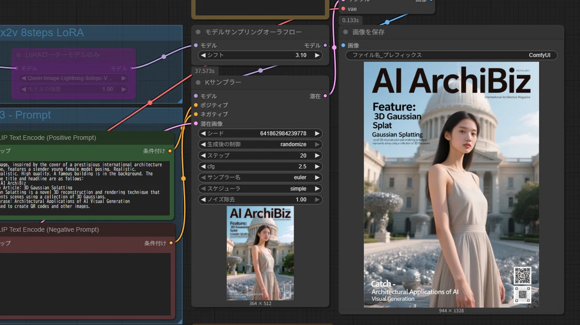Open the Qwen-Image-Lightning-8steps LoRA selector
The height and width of the screenshot is (325, 580).
[74, 78]
